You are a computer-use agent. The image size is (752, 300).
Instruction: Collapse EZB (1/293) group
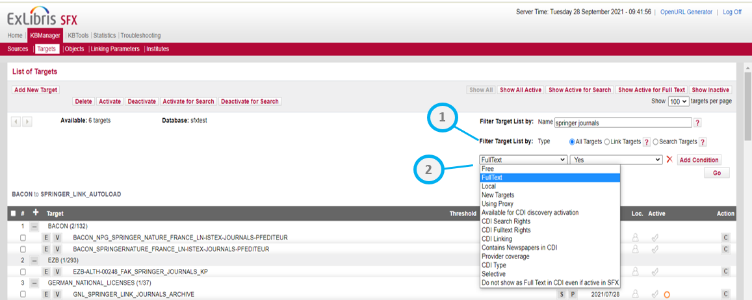click(x=34, y=260)
